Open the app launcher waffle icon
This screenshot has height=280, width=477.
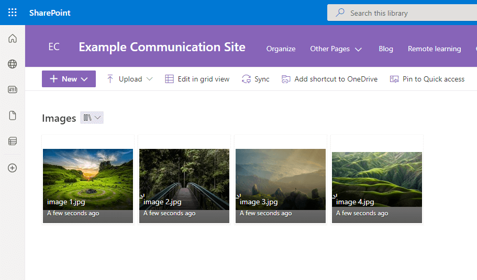tap(13, 13)
